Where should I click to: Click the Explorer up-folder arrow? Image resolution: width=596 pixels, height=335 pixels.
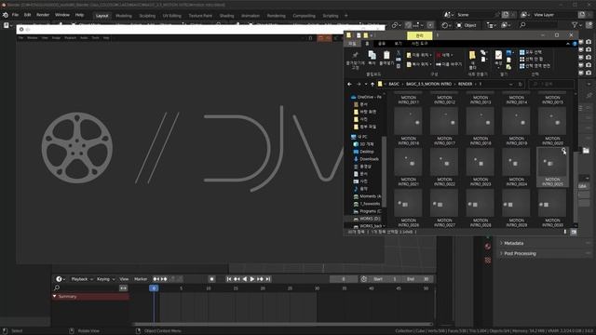[372, 84]
